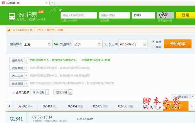This screenshot has width=195, height=123.
Task: Open the departure city picker icon
Action: (x=50, y=44)
